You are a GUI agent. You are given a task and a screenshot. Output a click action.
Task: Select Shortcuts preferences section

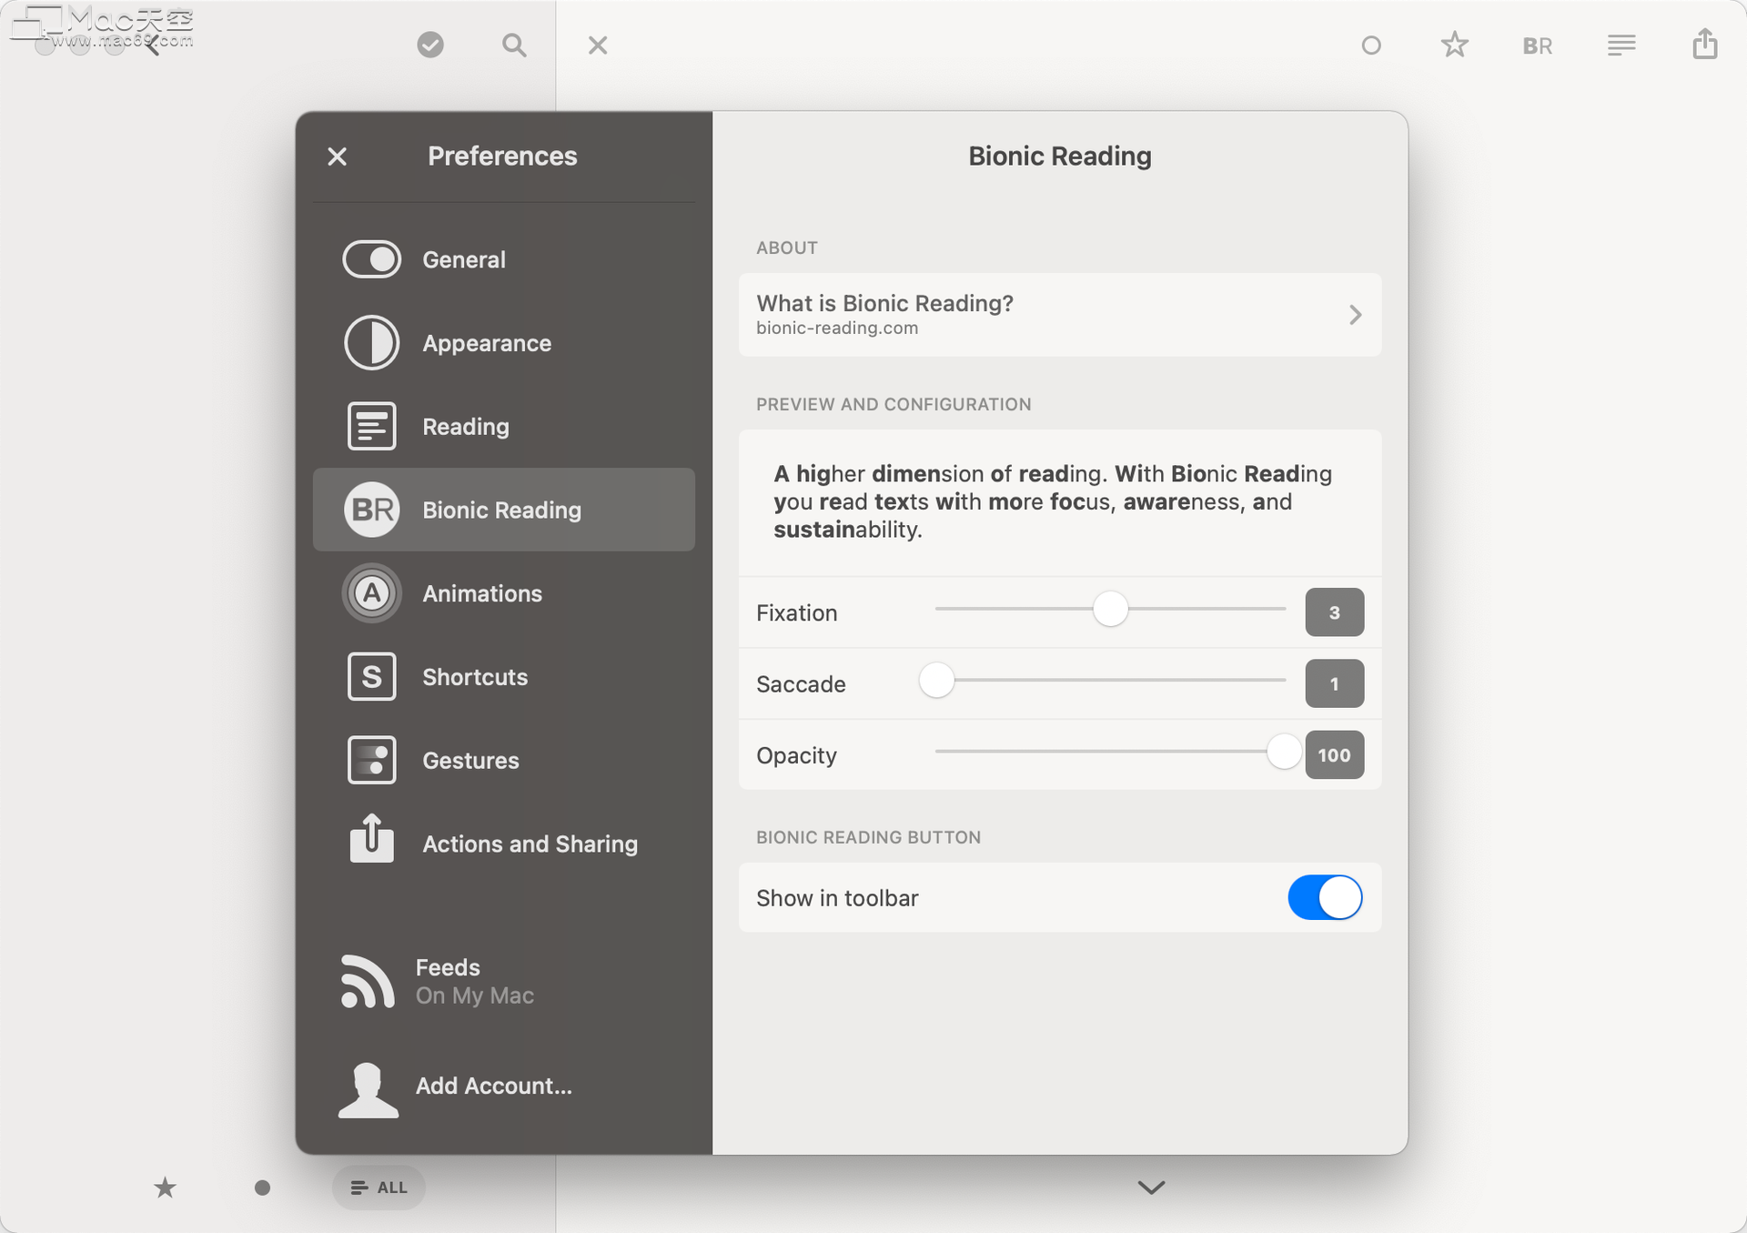pos(504,676)
